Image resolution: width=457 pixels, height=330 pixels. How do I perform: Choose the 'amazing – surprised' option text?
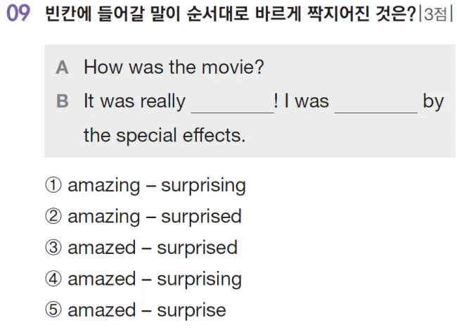click(x=155, y=217)
